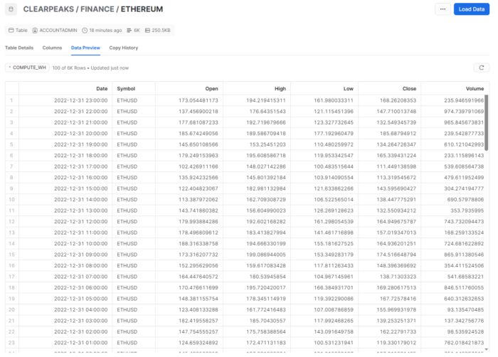The height and width of the screenshot is (357, 498).
Task: Click the Close column header
Action: [x=409, y=89]
